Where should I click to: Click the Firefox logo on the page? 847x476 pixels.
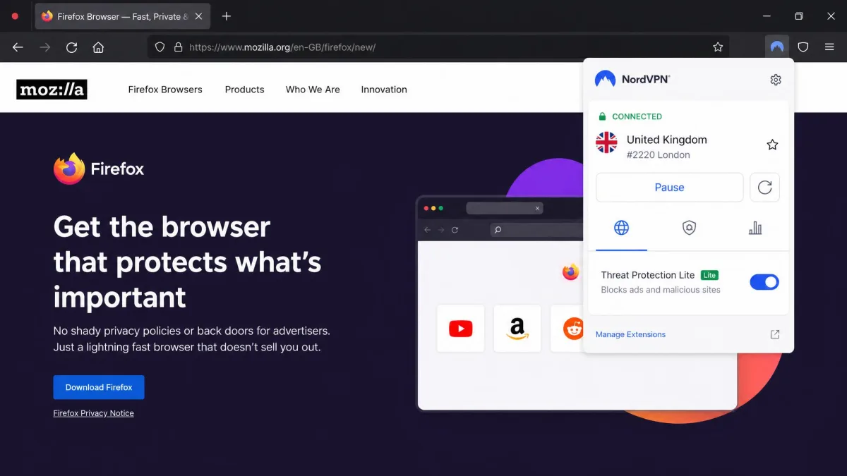(x=99, y=169)
